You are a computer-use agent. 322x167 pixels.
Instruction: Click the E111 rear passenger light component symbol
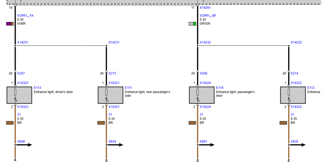[x=110, y=95]
